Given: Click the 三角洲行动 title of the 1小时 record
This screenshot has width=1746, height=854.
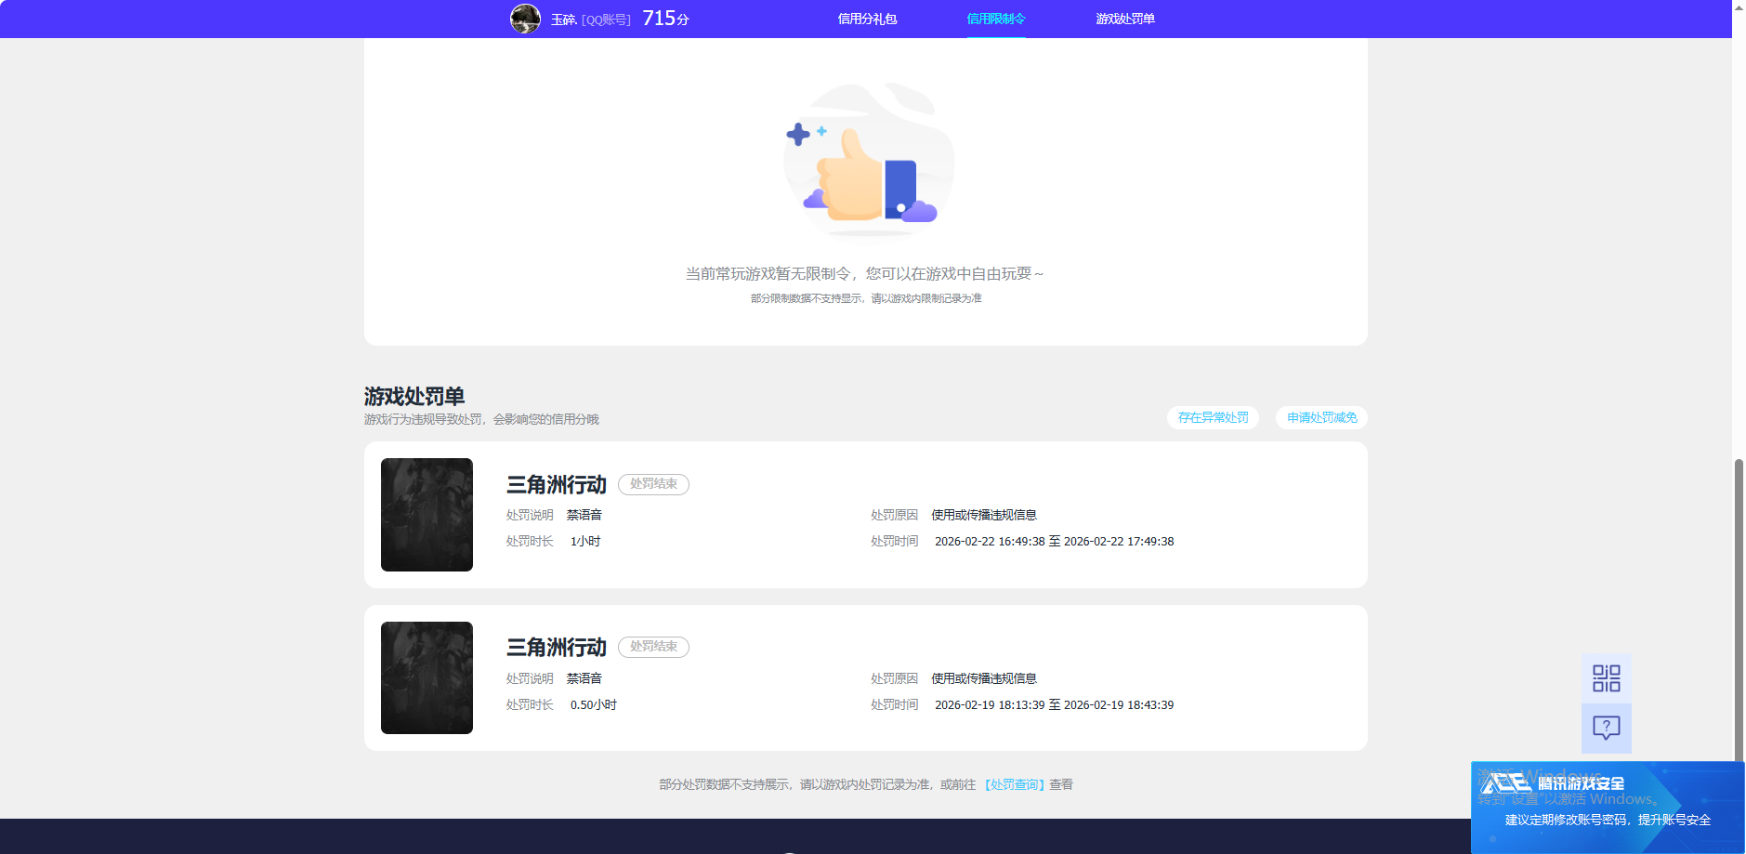Looking at the screenshot, I should [x=556, y=484].
